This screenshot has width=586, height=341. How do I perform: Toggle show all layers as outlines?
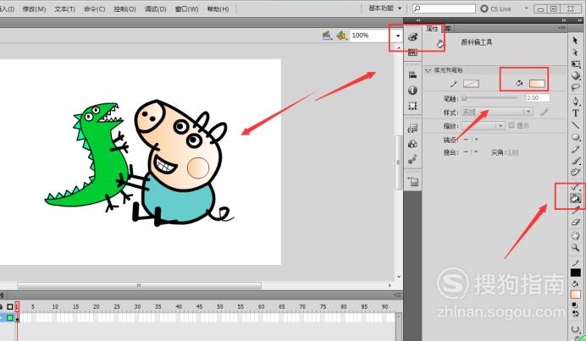(x=10, y=306)
